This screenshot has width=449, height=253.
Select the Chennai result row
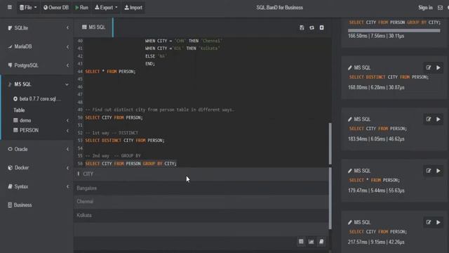click(201, 202)
